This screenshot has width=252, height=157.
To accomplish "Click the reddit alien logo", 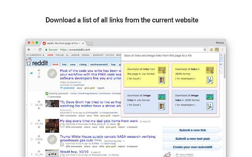I will click(x=29, y=62).
